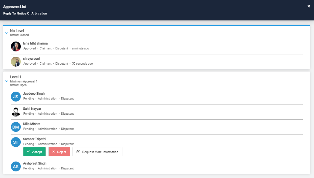This screenshot has height=178, width=314.
Task: Click Jasdeep Singh's JS avatar
Action: (x=16, y=97)
